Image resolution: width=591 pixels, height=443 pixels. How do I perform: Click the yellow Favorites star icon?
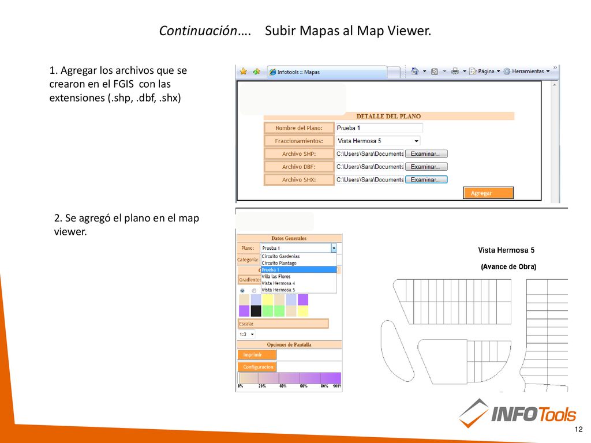click(x=244, y=71)
